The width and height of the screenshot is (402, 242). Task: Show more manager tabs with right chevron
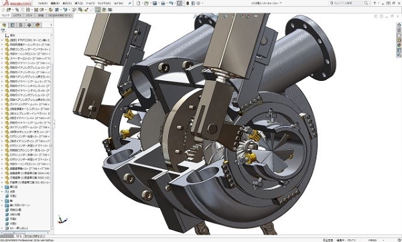51,25
